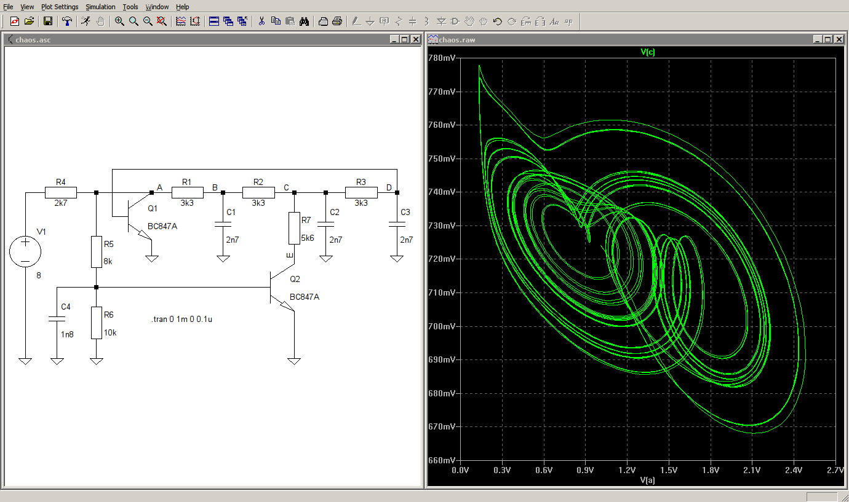Click the Zoom Out magnifier icon
Viewport: 849px width, 502px height.
[x=148, y=21]
